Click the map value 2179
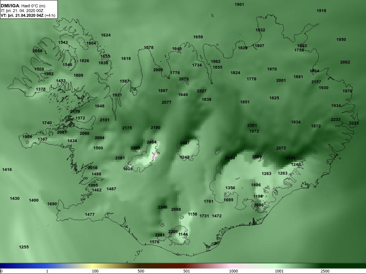This screenshot has height=274, width=366. point(75,111)
